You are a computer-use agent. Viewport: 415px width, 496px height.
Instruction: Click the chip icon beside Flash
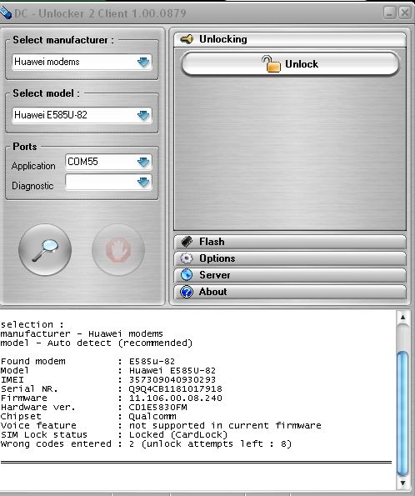click(x=187, y=242)
